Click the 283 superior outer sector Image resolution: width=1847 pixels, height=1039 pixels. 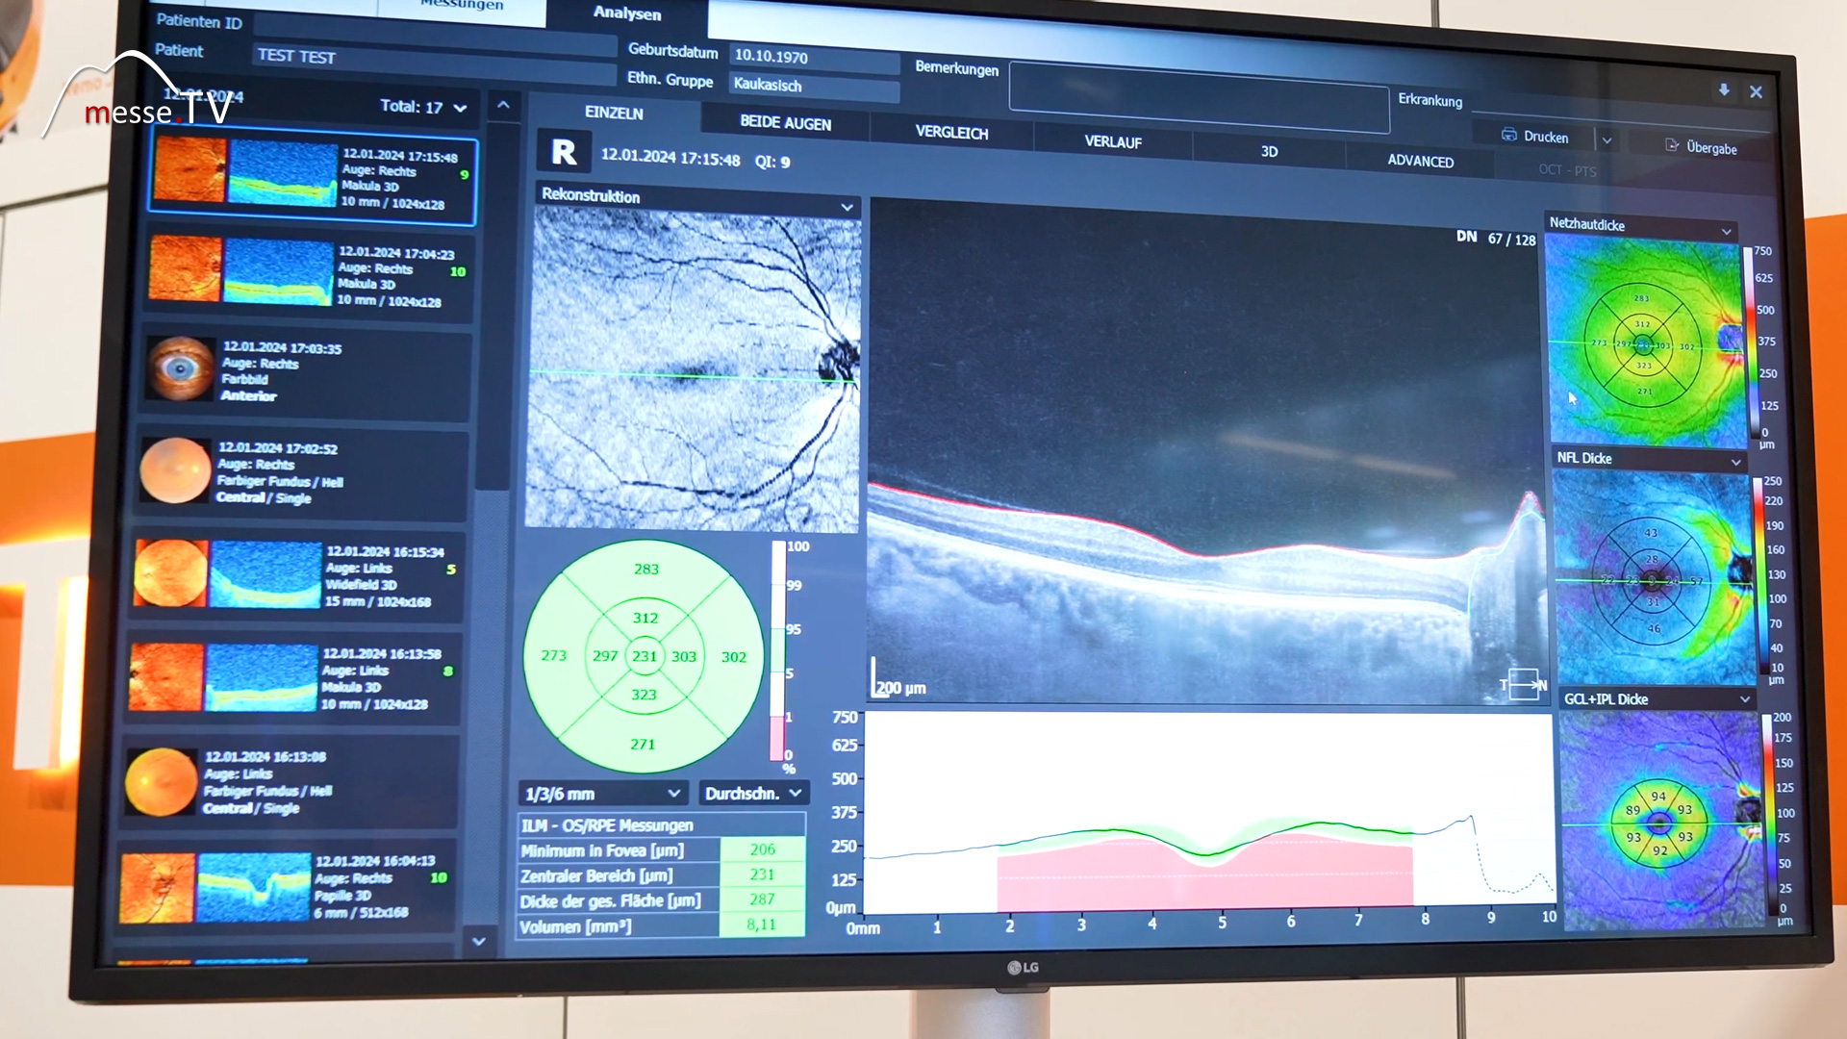pos(646,570)
